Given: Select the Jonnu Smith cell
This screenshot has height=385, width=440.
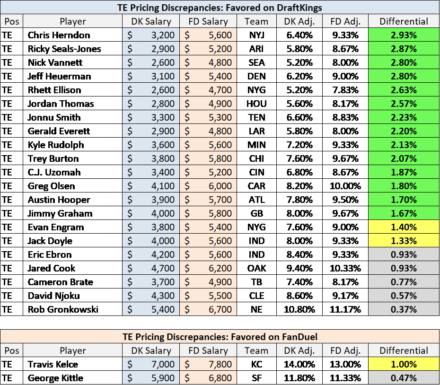Looking at the screenshot, I should point(73,117).
